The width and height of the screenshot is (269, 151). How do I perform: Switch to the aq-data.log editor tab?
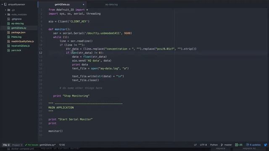point(111,5)
